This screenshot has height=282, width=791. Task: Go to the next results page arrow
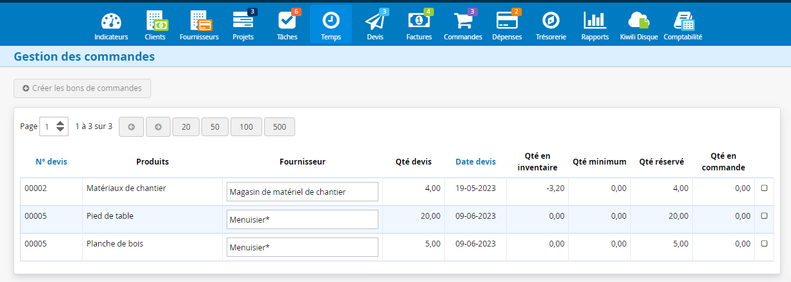point(158,127)
